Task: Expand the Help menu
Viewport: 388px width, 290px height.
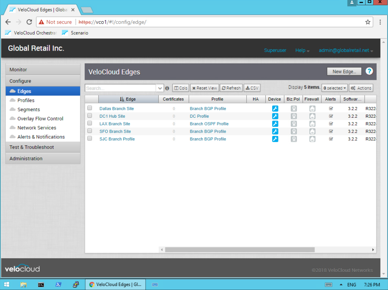Action: [x=302, y=50]
